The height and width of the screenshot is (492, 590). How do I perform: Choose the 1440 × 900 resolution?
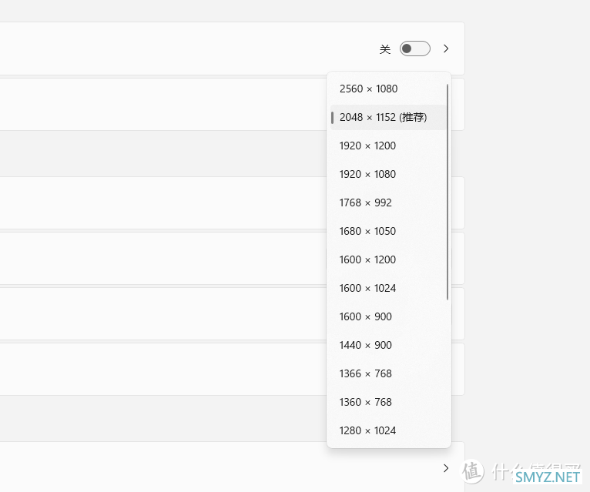coord(388,345)
